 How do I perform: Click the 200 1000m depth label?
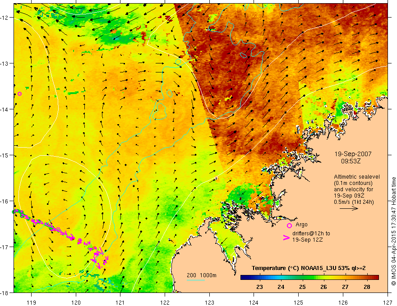[202, 275]
